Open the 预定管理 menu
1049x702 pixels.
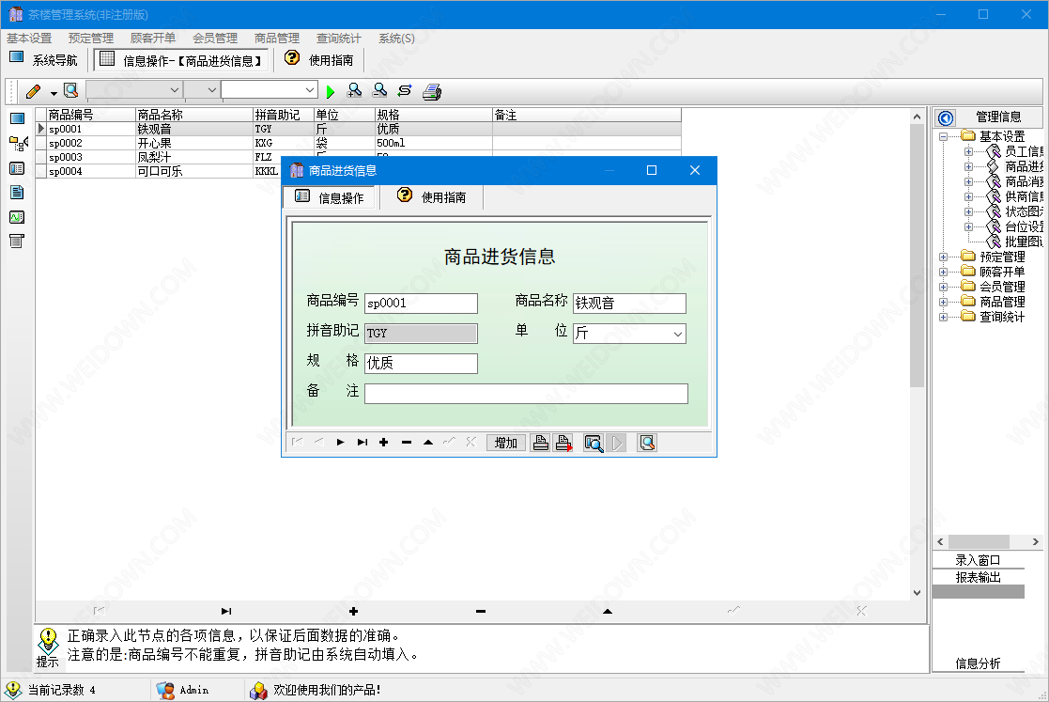pyautogui.click(x=91, y=39)
